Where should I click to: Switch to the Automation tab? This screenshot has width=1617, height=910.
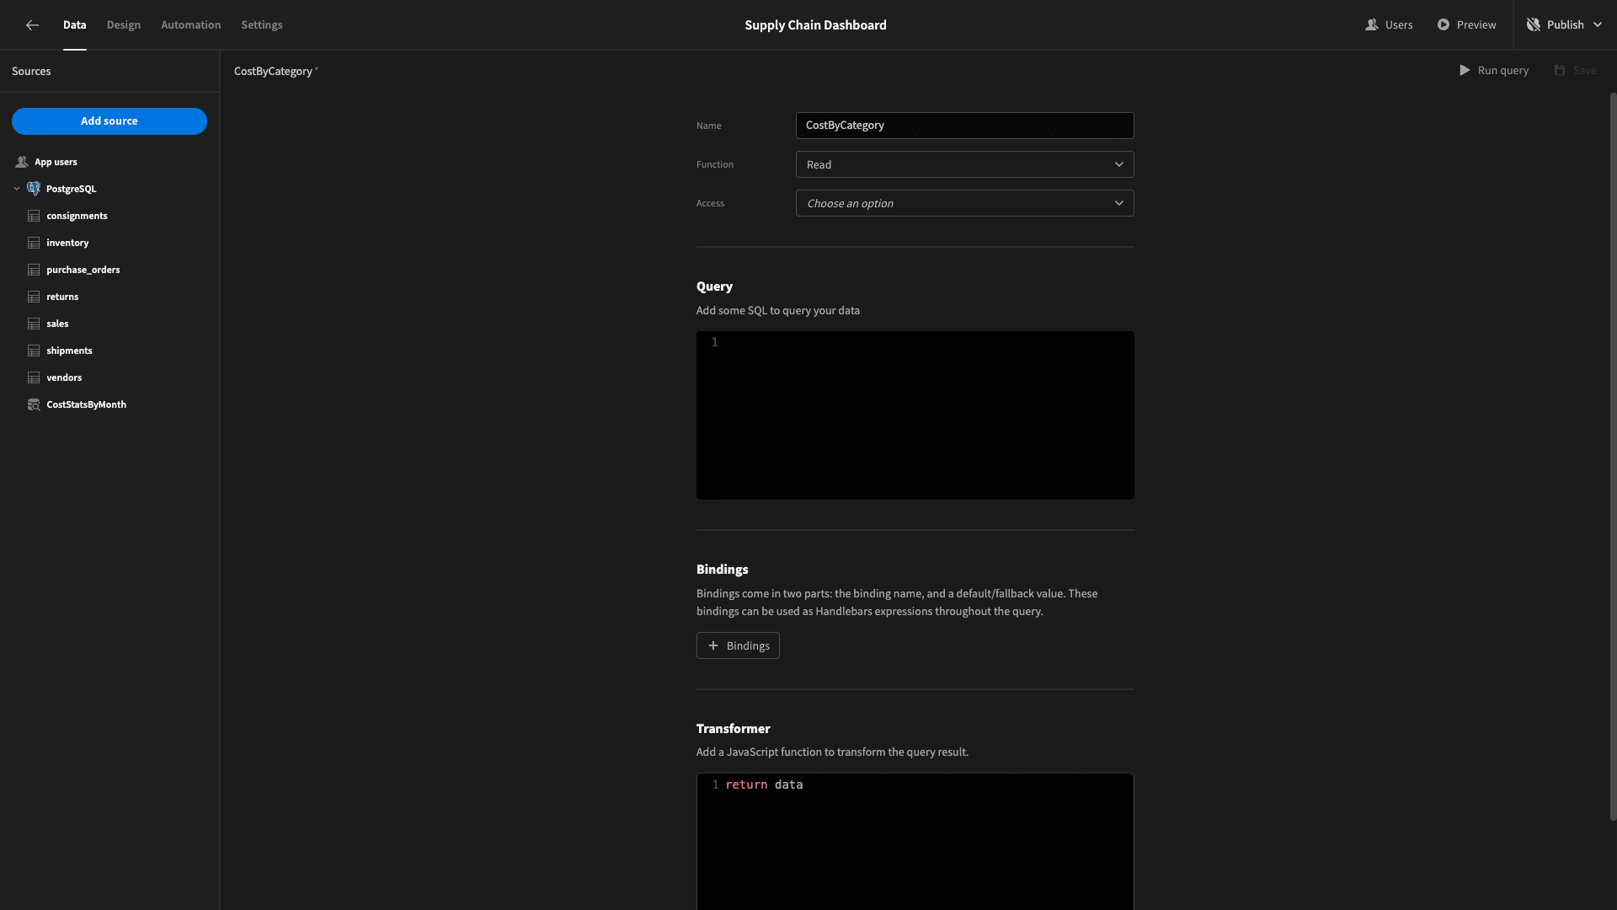click(x=191, y=25)
